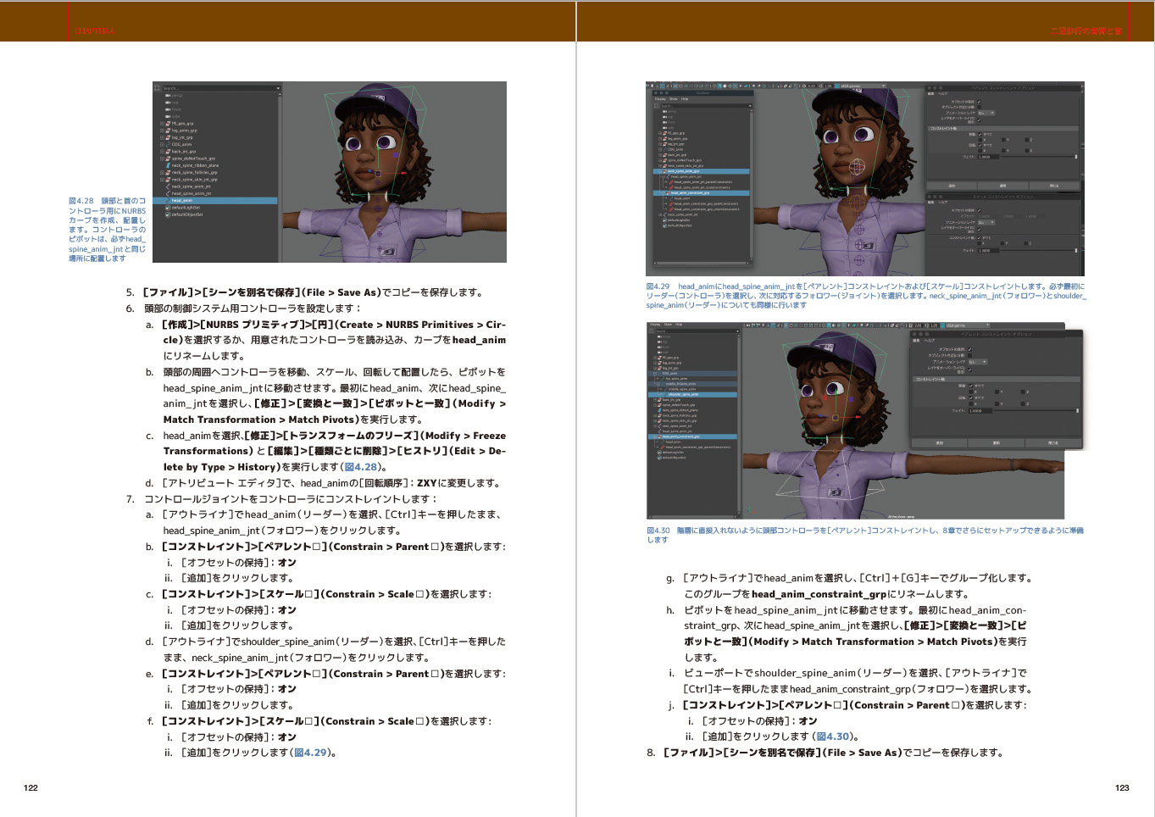Viewport: 1155px width, 817px height.
Task: Open the search dropdown arrow in figure 4.28 outliner
Action: coord(277,88)
